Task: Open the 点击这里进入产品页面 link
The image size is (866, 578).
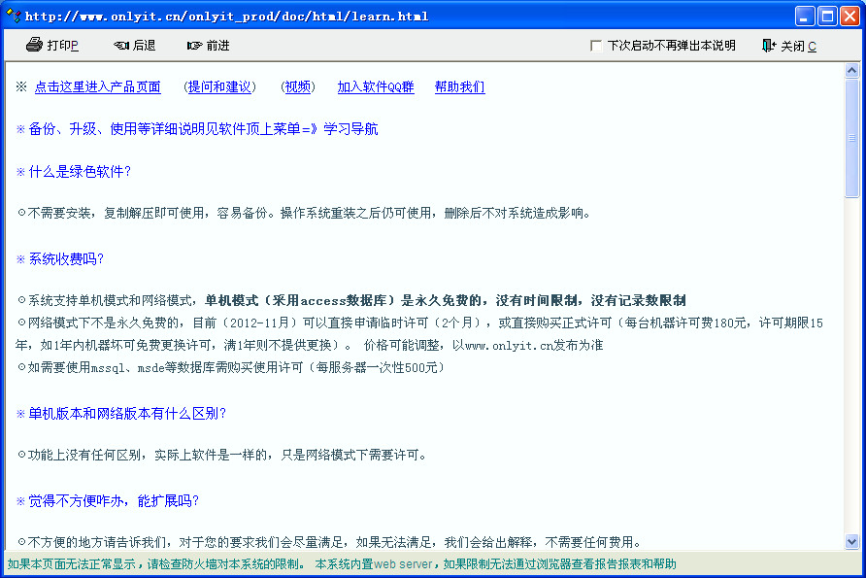Action: click(97, 85)
